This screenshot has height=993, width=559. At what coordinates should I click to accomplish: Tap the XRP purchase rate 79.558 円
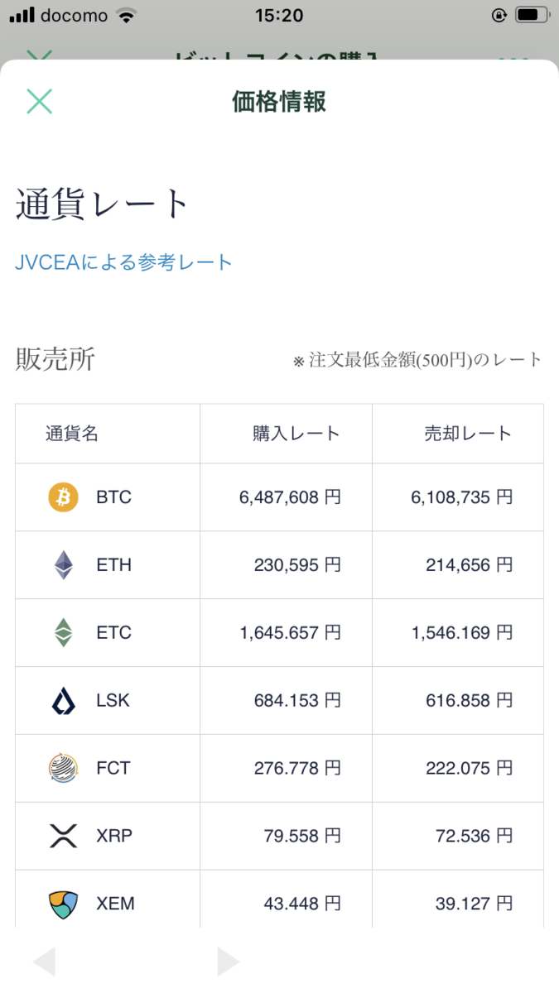click(302, 836)
